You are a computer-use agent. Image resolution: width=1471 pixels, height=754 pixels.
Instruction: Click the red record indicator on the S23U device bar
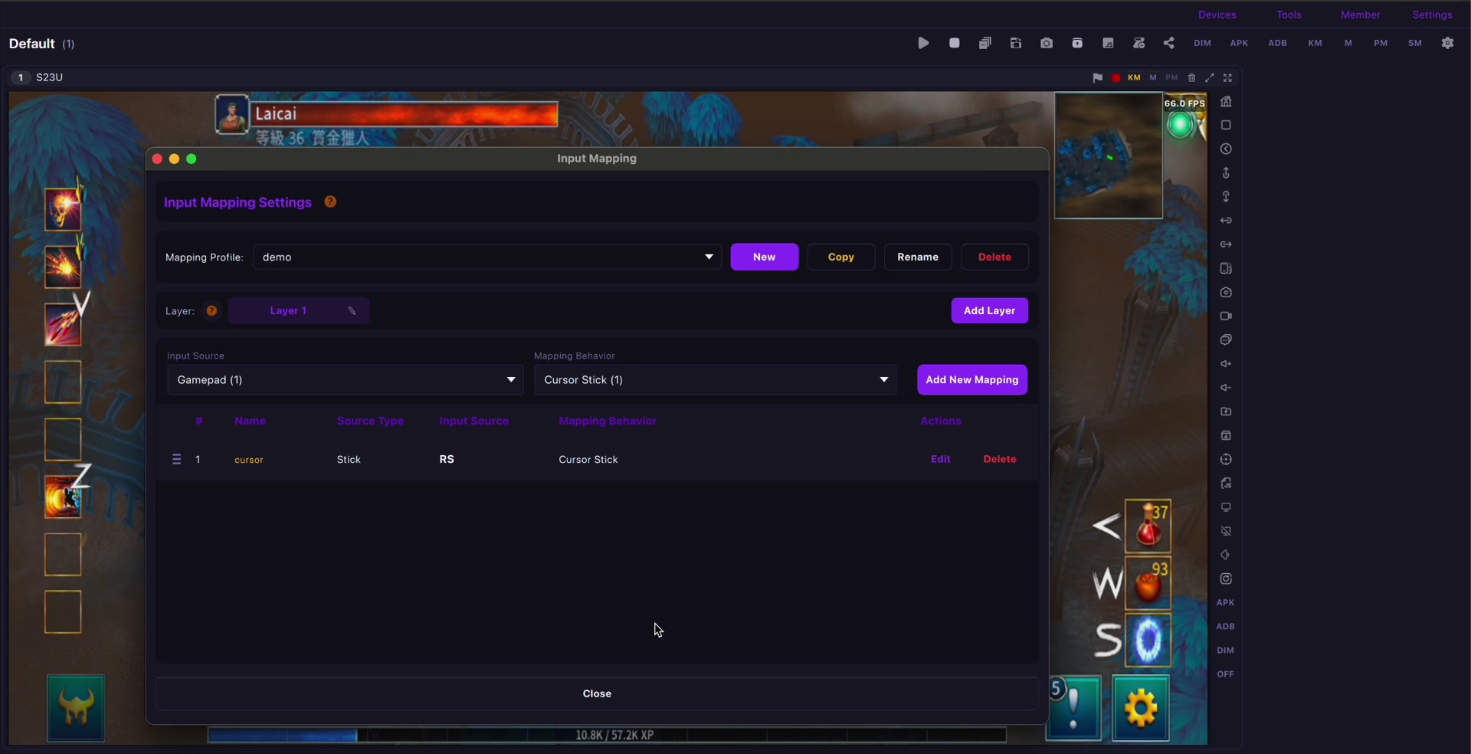coord(1116,77)
